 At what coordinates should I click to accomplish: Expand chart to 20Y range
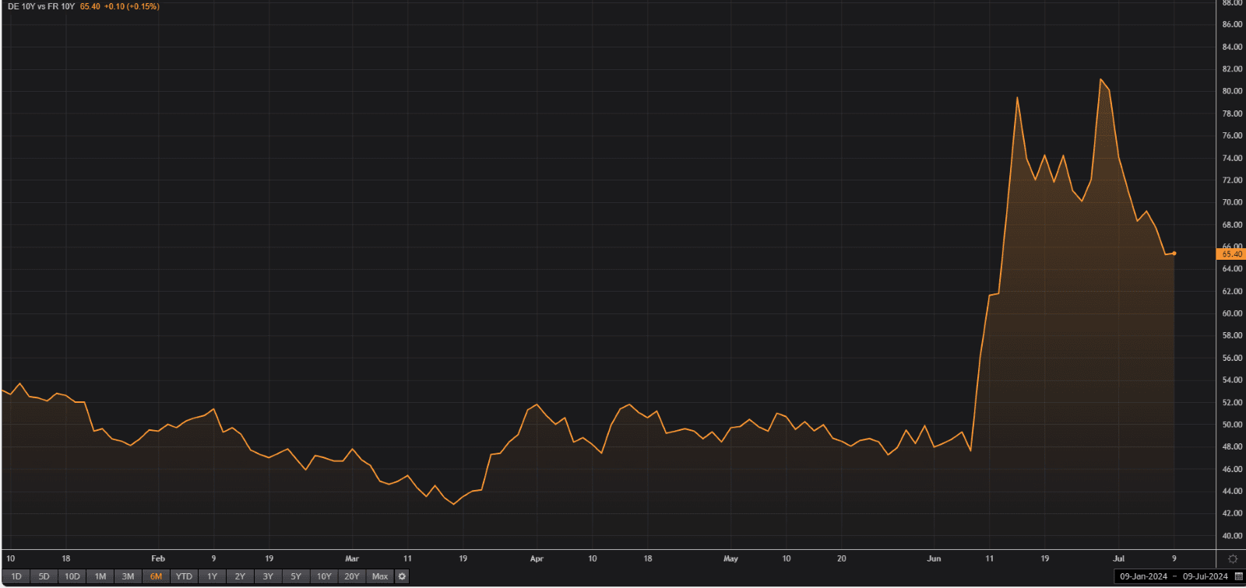(352, 576)
